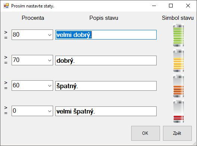The image size is (197, 146).
Task: Click the value 70 in percent box
Action: (16, 60)
